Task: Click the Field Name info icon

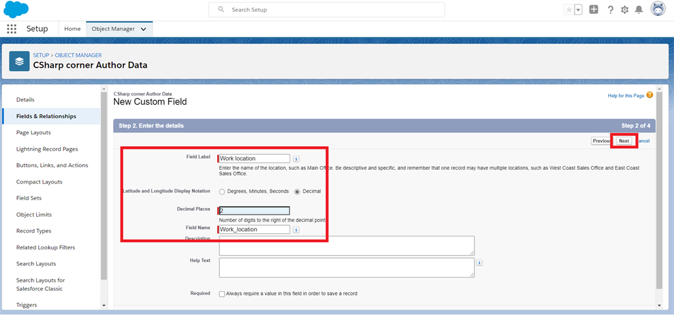Action: pyautogui.click(x=296, y=230)
